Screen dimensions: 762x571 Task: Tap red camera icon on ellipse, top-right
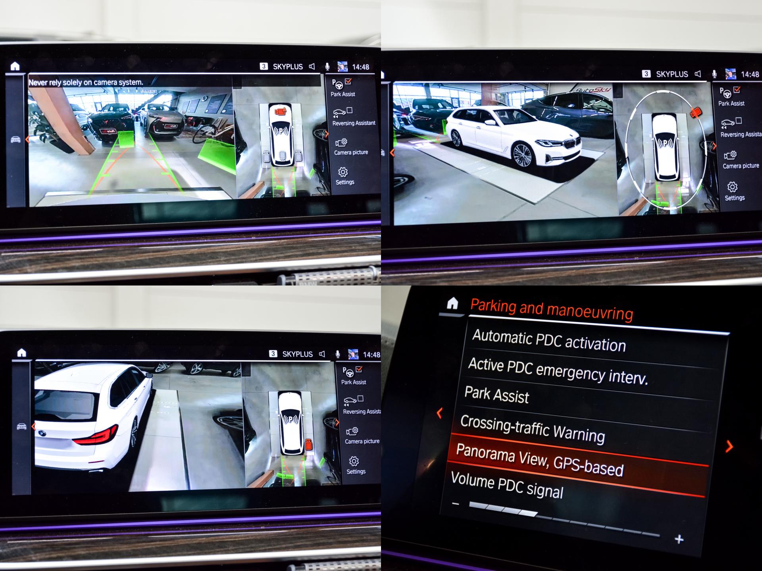(x=696, y=112)
